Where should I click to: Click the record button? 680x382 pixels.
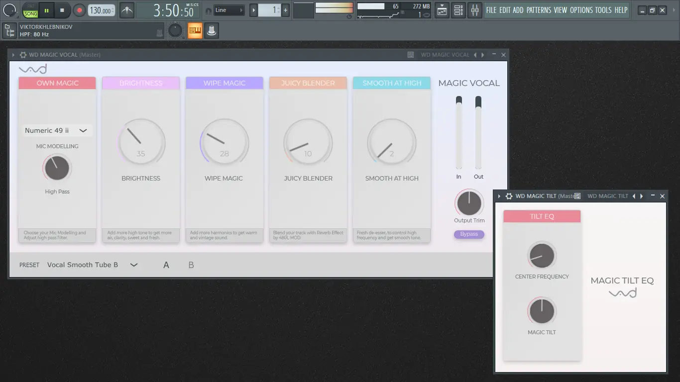pos(79,10)
